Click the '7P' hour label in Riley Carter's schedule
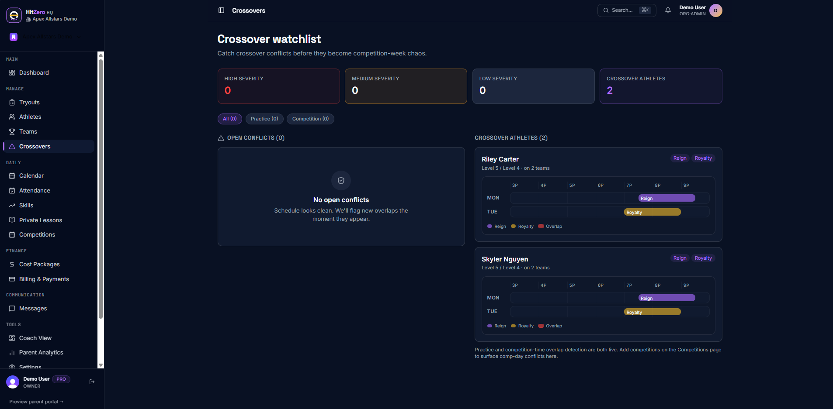This screenshot has height=409, width=833. (x=629, y=186)
